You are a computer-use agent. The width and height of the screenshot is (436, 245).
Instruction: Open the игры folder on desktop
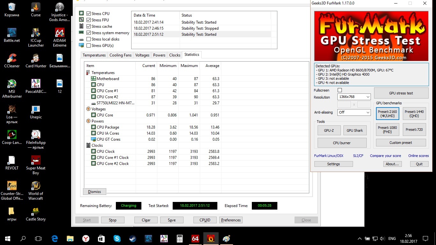tap(12, 214)
